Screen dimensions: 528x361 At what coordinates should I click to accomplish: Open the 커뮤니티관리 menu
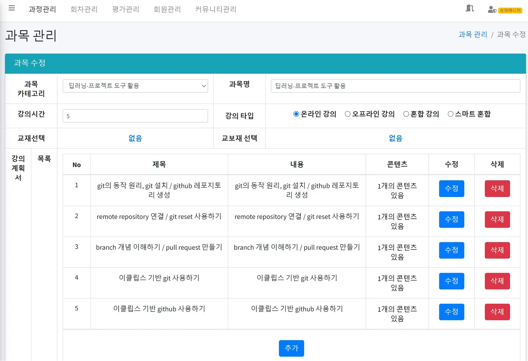coord(216,9)
